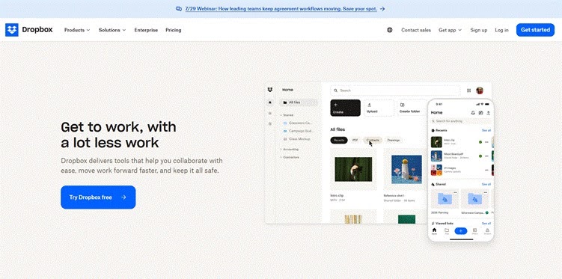Select the Recents filter chip

pos(339,140)
